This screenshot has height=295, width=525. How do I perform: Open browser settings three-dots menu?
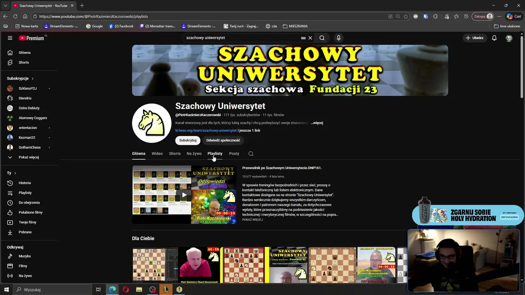tap(499, 16)
